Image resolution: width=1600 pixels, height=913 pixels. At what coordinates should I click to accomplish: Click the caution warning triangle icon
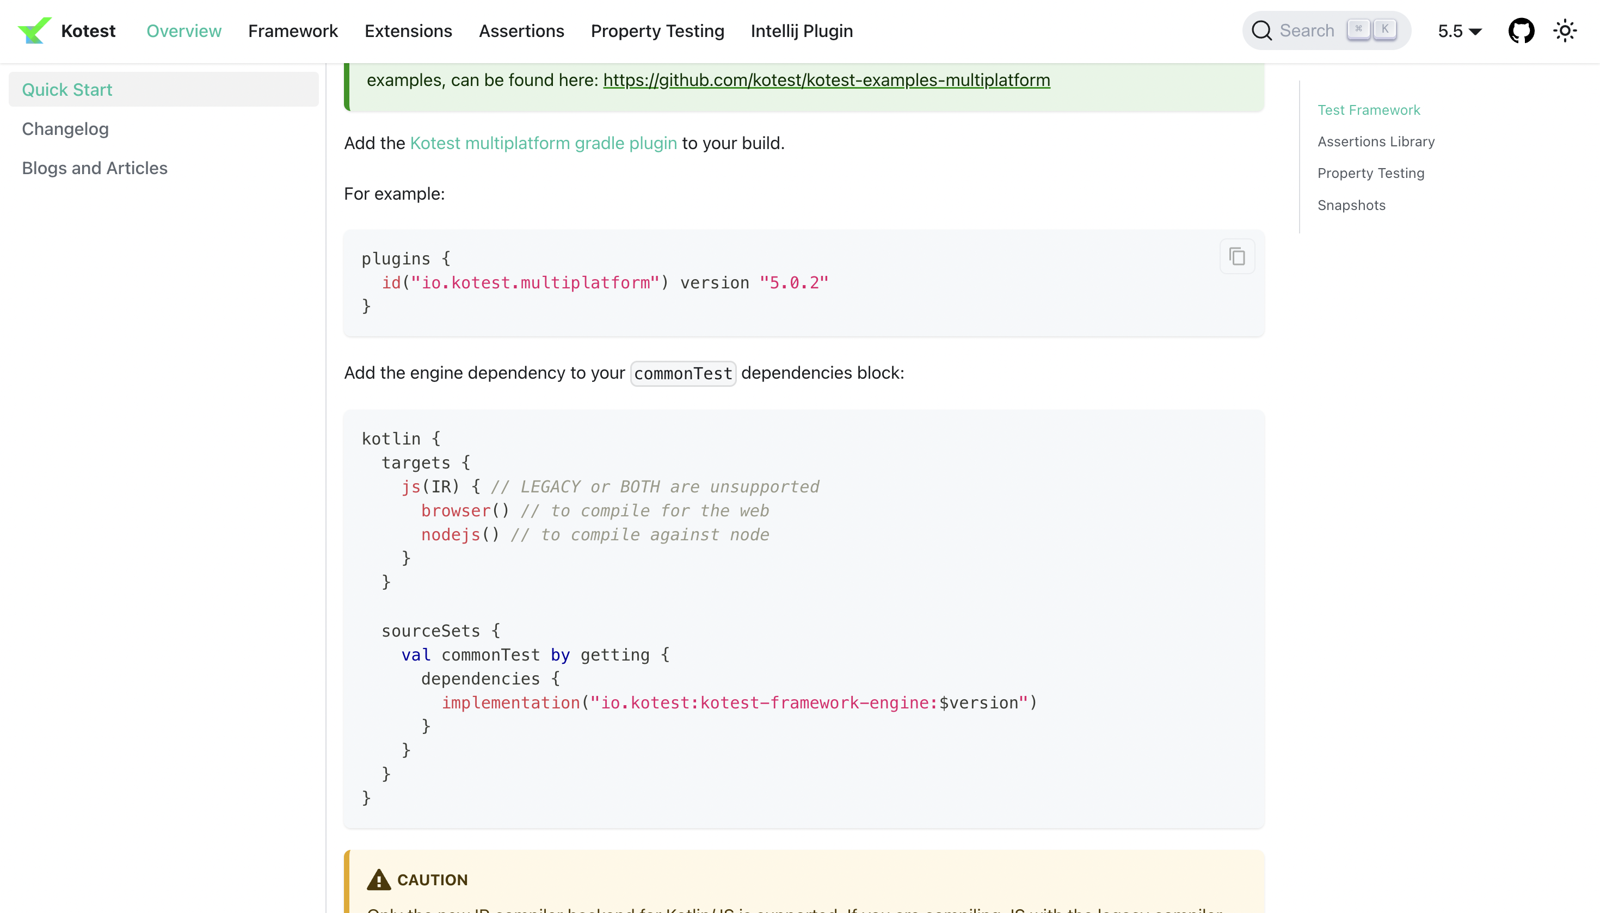click(x=378, y=879)
